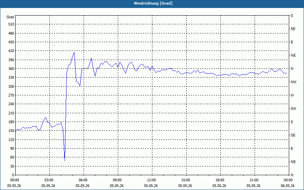Select the 120 degree axis label
The width and height of the screenshot is (304, 190).
click(x=11, y=139)
